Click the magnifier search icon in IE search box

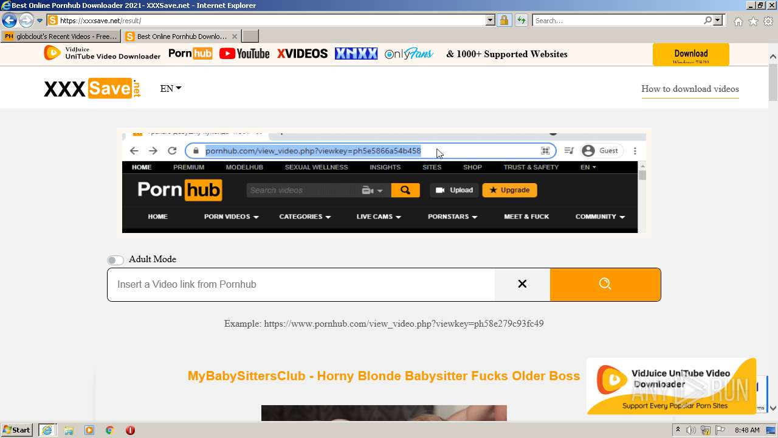point(708,21)
